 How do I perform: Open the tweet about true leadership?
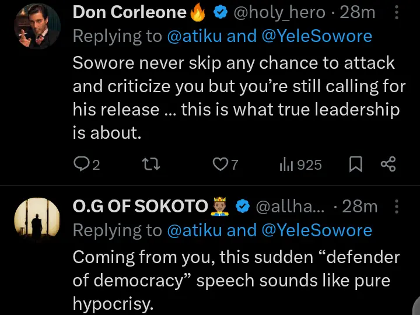233,98
